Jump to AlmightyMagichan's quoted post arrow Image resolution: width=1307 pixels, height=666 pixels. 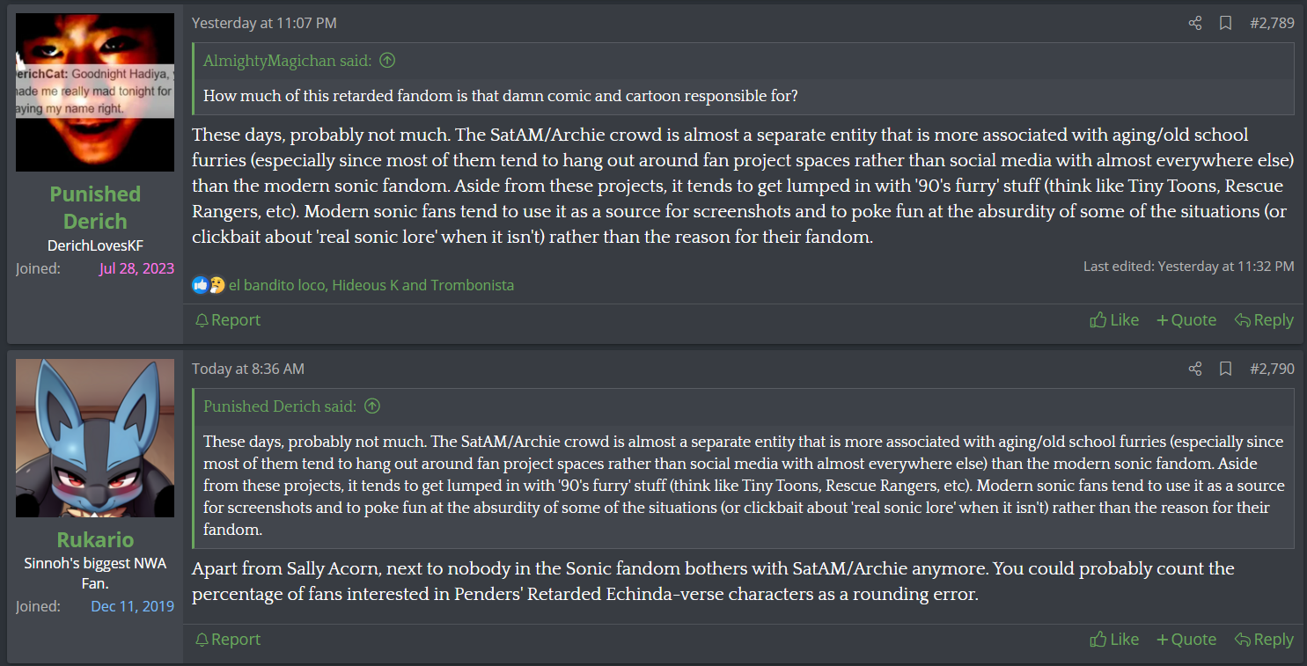(386, 61)
